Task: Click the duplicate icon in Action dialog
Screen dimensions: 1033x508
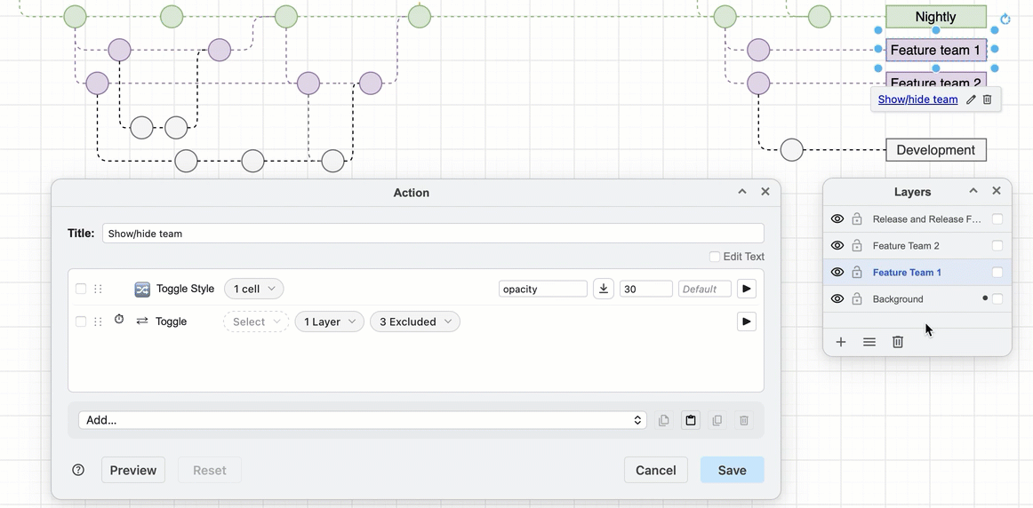Action: (717, 420)
